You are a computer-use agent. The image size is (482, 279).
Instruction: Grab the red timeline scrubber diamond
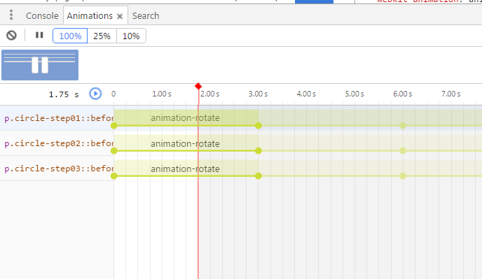click(x=198, y=86)
